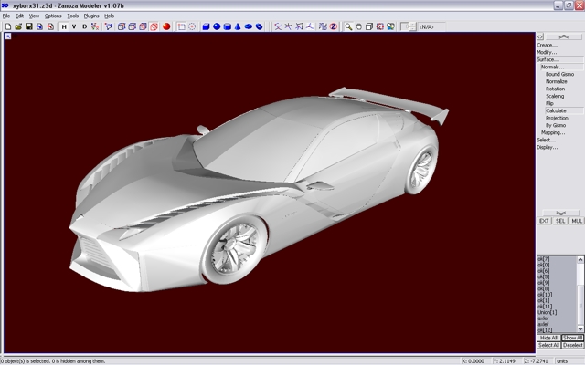Click the Open file folder icon
The height and width of the screenshot is (365, 585).
pyautogui.click(x=17, y=26)
